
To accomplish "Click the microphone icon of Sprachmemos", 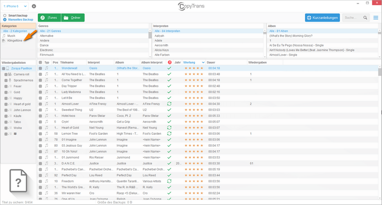I will 10,80.
